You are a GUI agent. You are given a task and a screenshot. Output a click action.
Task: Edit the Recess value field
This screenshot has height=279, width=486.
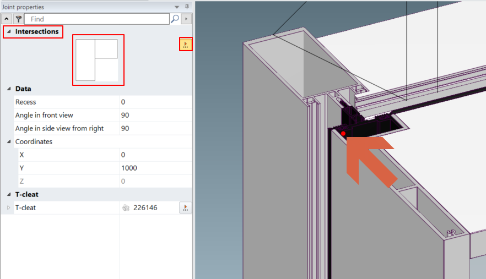pyautogui.click(x=154, y=102)
